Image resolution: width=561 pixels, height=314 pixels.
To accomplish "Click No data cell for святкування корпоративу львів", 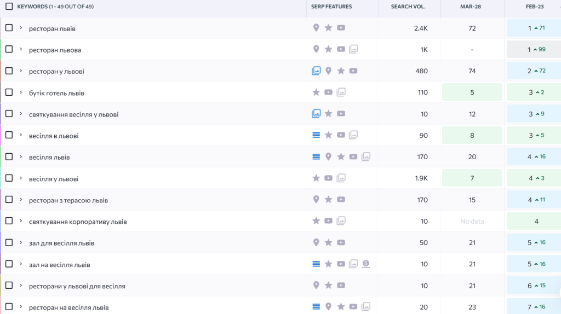I will click(x=472, y=221).
